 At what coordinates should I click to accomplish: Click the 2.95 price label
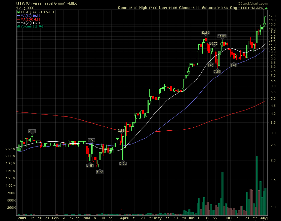121,130
